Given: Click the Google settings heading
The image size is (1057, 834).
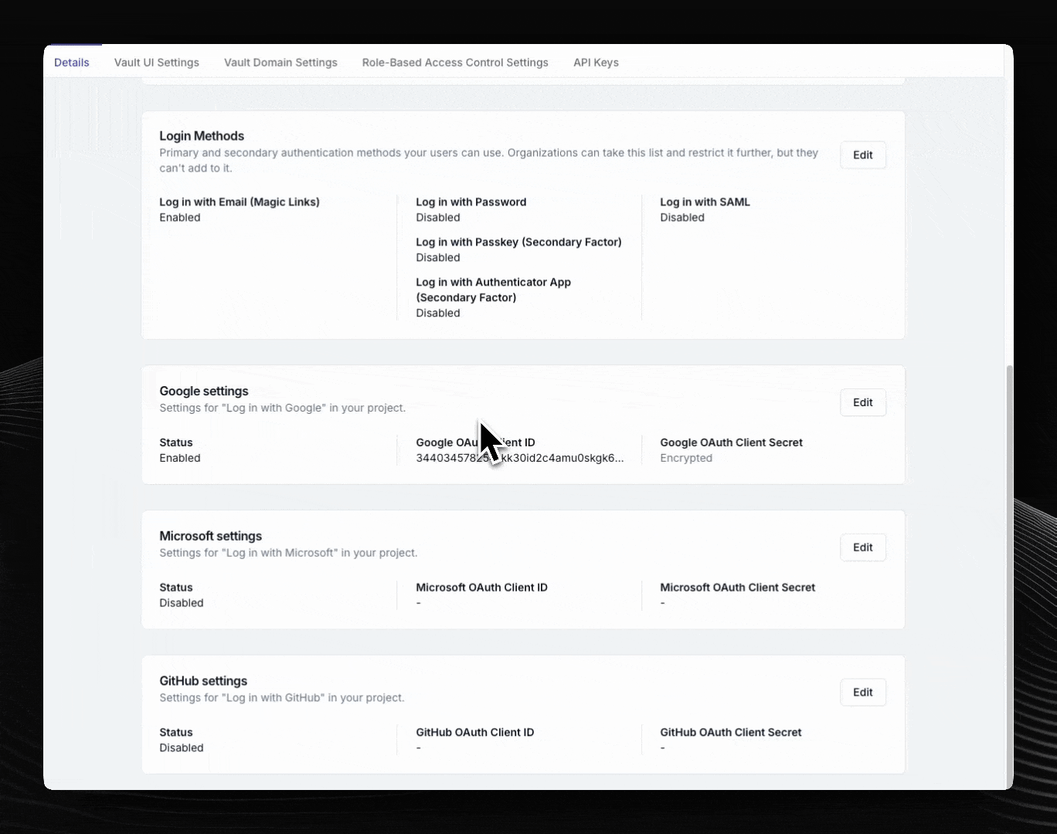Looking at the screenshot, I should pos(204,392).
